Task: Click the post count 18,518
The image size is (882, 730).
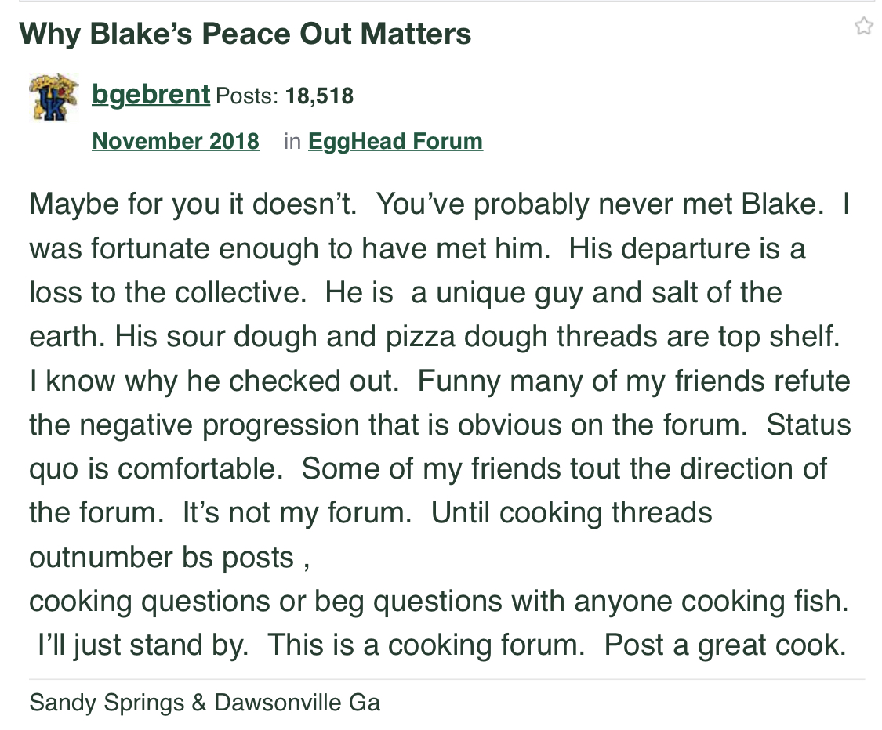Action: coord(319,96)
